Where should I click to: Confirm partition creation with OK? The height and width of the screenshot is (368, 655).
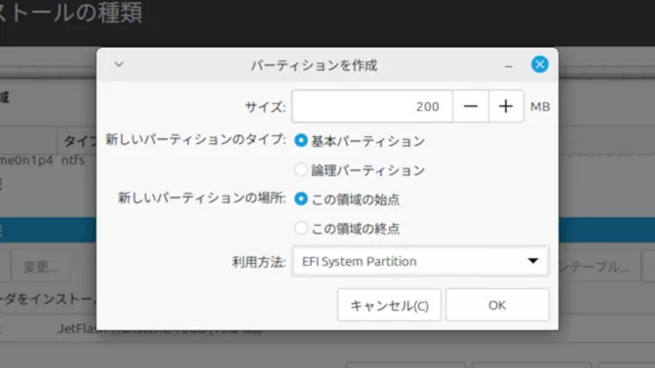click(x=497, y=305)
